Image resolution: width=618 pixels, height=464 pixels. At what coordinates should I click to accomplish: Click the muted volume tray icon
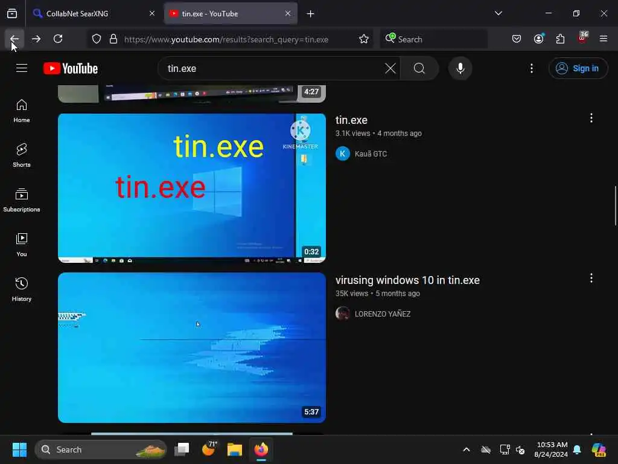521,449
